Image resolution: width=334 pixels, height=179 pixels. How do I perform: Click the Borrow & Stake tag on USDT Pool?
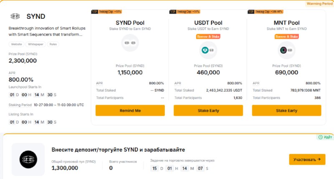point(208,36)
